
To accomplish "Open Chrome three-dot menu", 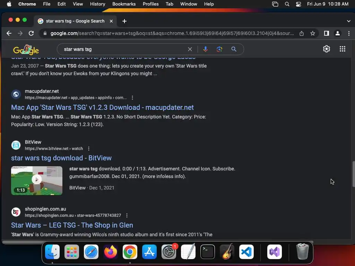I will (x=349, y=34).
